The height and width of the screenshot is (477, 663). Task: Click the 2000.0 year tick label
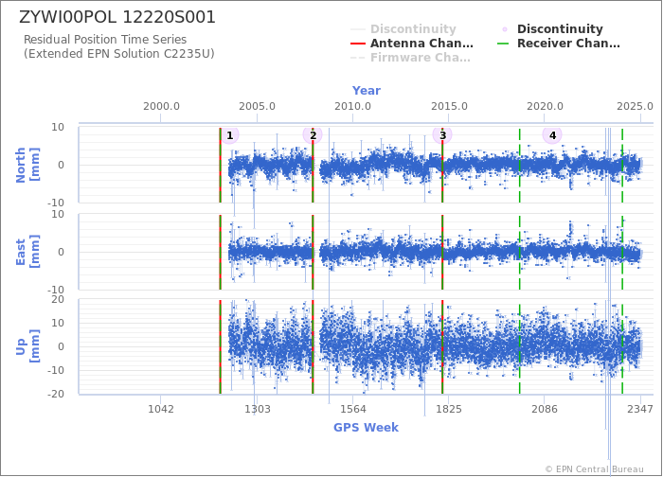(x=161, y=106)
